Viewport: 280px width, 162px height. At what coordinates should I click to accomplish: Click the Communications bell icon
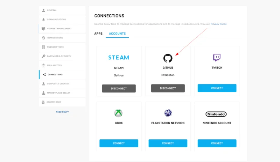click(43, 20)
